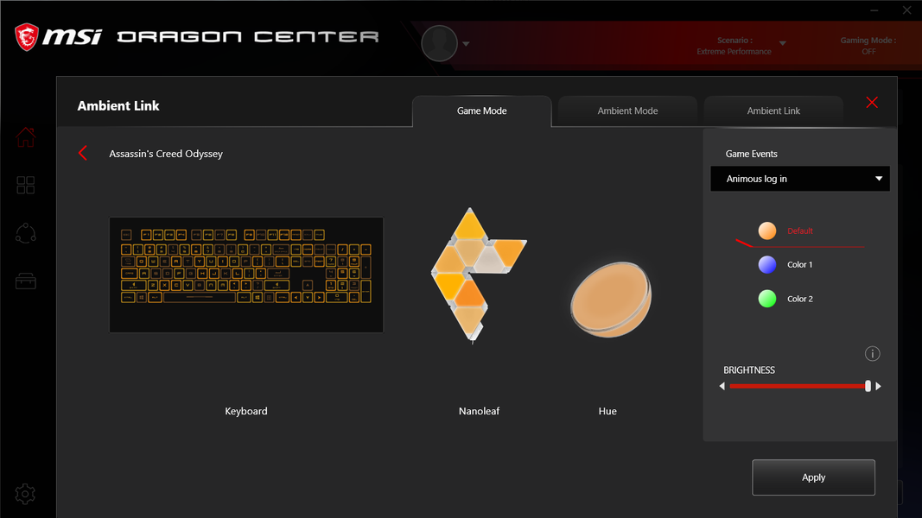Open the Live Update sidebar icon
The width and height of the screenshot is (922, 518).
pyautogui.click(x=25, y=234)
